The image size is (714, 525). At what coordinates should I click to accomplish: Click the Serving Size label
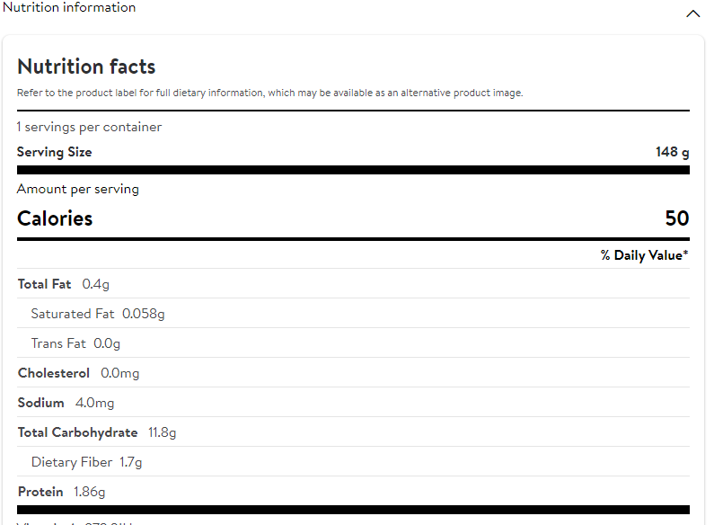[54, 152]
